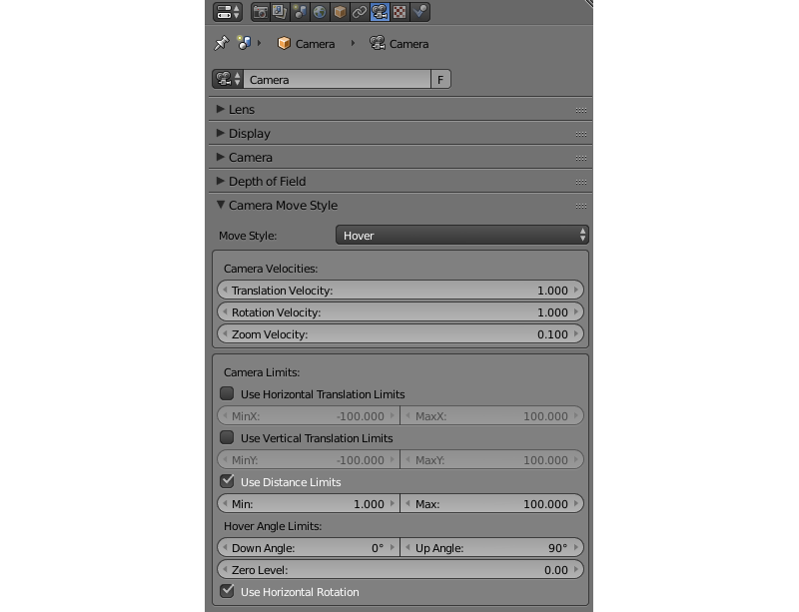The height and width of the screenshot is (612, 799).
Task: Click the Camera data breadcrumb icon
Action: pos(378,43)
